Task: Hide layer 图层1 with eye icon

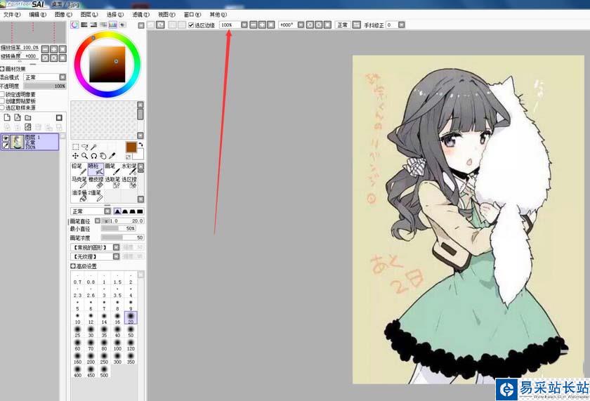Action: pos(6,138)
